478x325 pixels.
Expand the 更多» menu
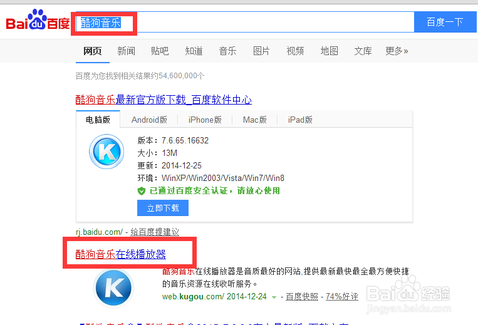point(397,51)
